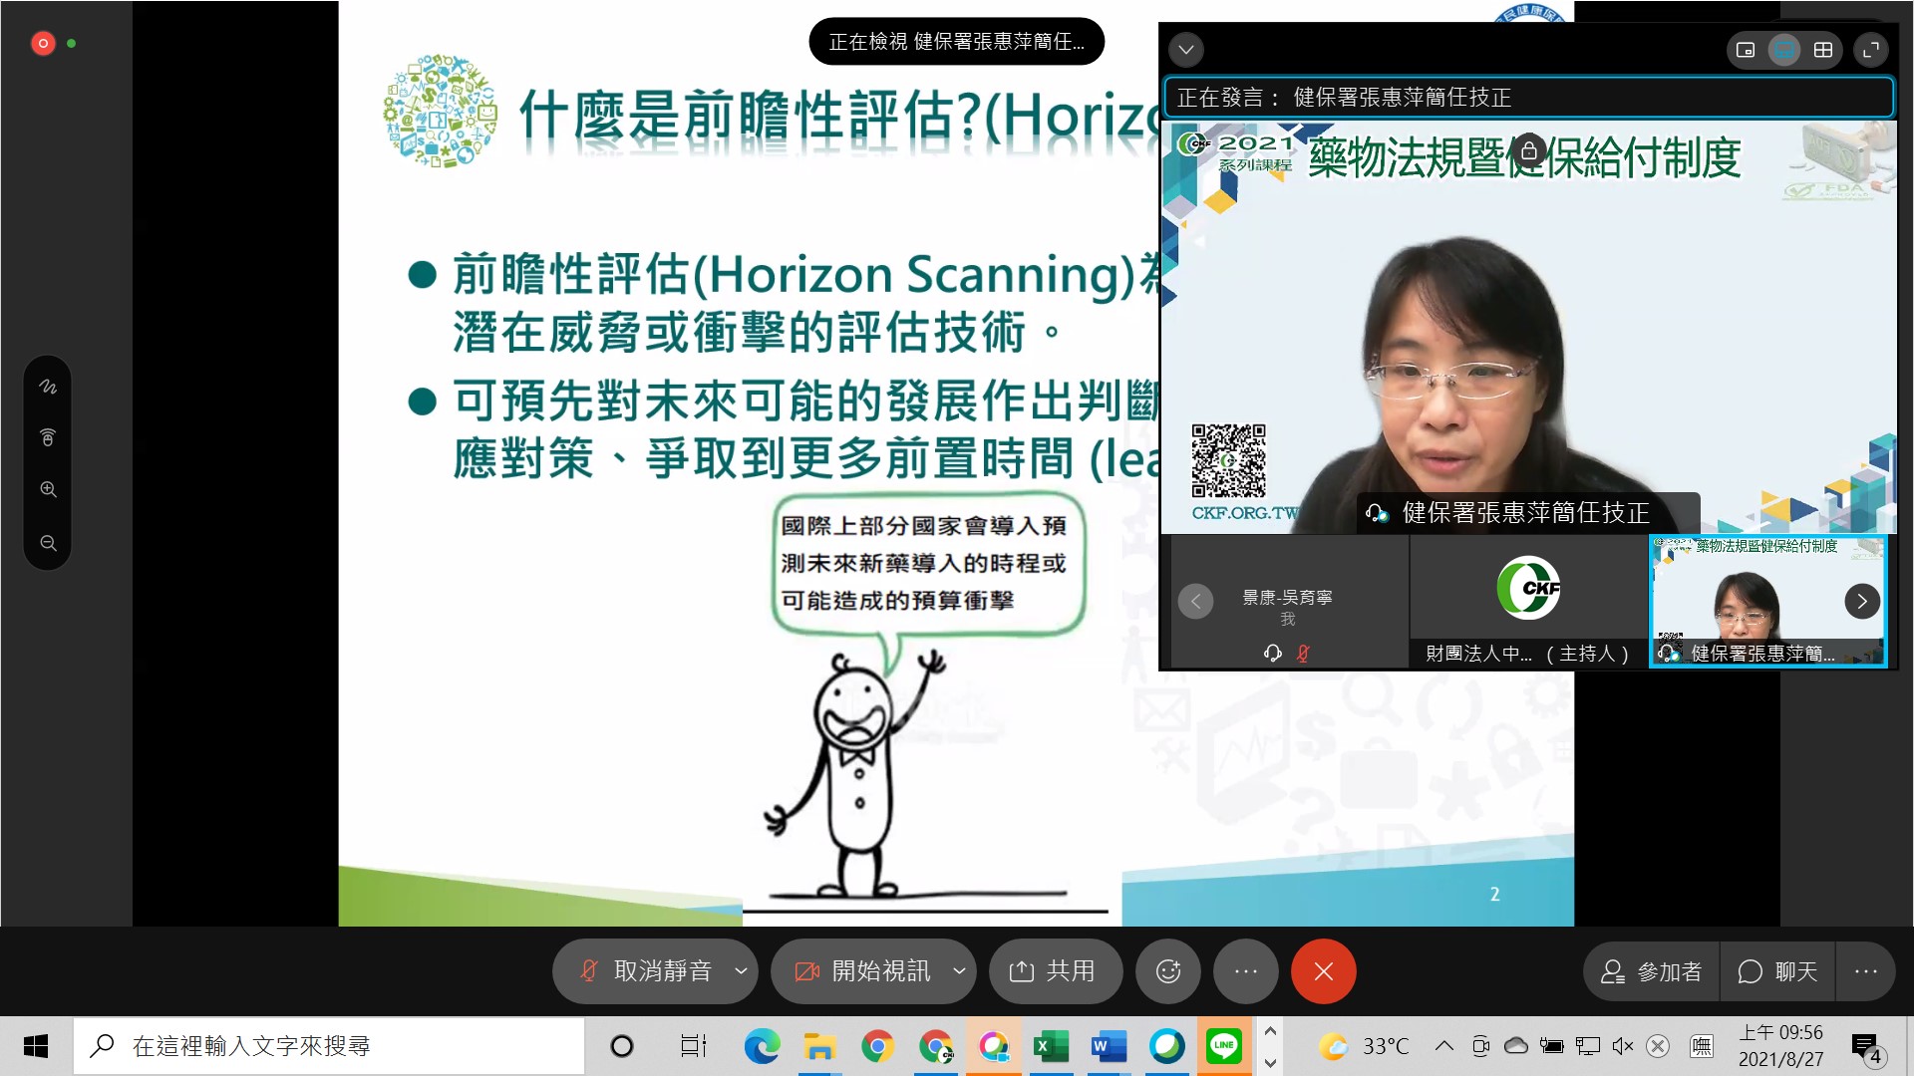
Task: Click Meet Now tray icon
Action: pyautogui.click(x=1480, y=1046)
